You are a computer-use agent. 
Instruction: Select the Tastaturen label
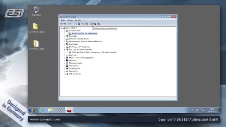(73, 71)
